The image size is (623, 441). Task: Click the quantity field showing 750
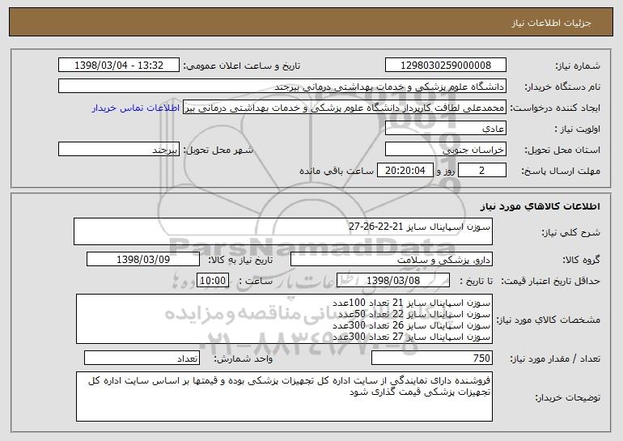432,358
